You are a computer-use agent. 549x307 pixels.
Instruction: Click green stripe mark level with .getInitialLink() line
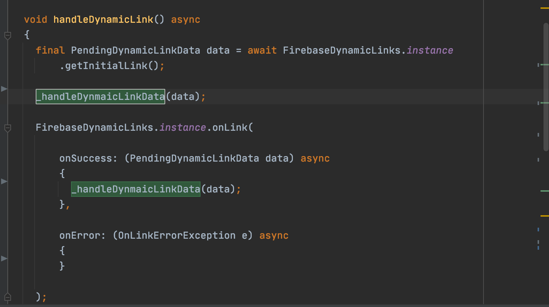pos(544,65)
